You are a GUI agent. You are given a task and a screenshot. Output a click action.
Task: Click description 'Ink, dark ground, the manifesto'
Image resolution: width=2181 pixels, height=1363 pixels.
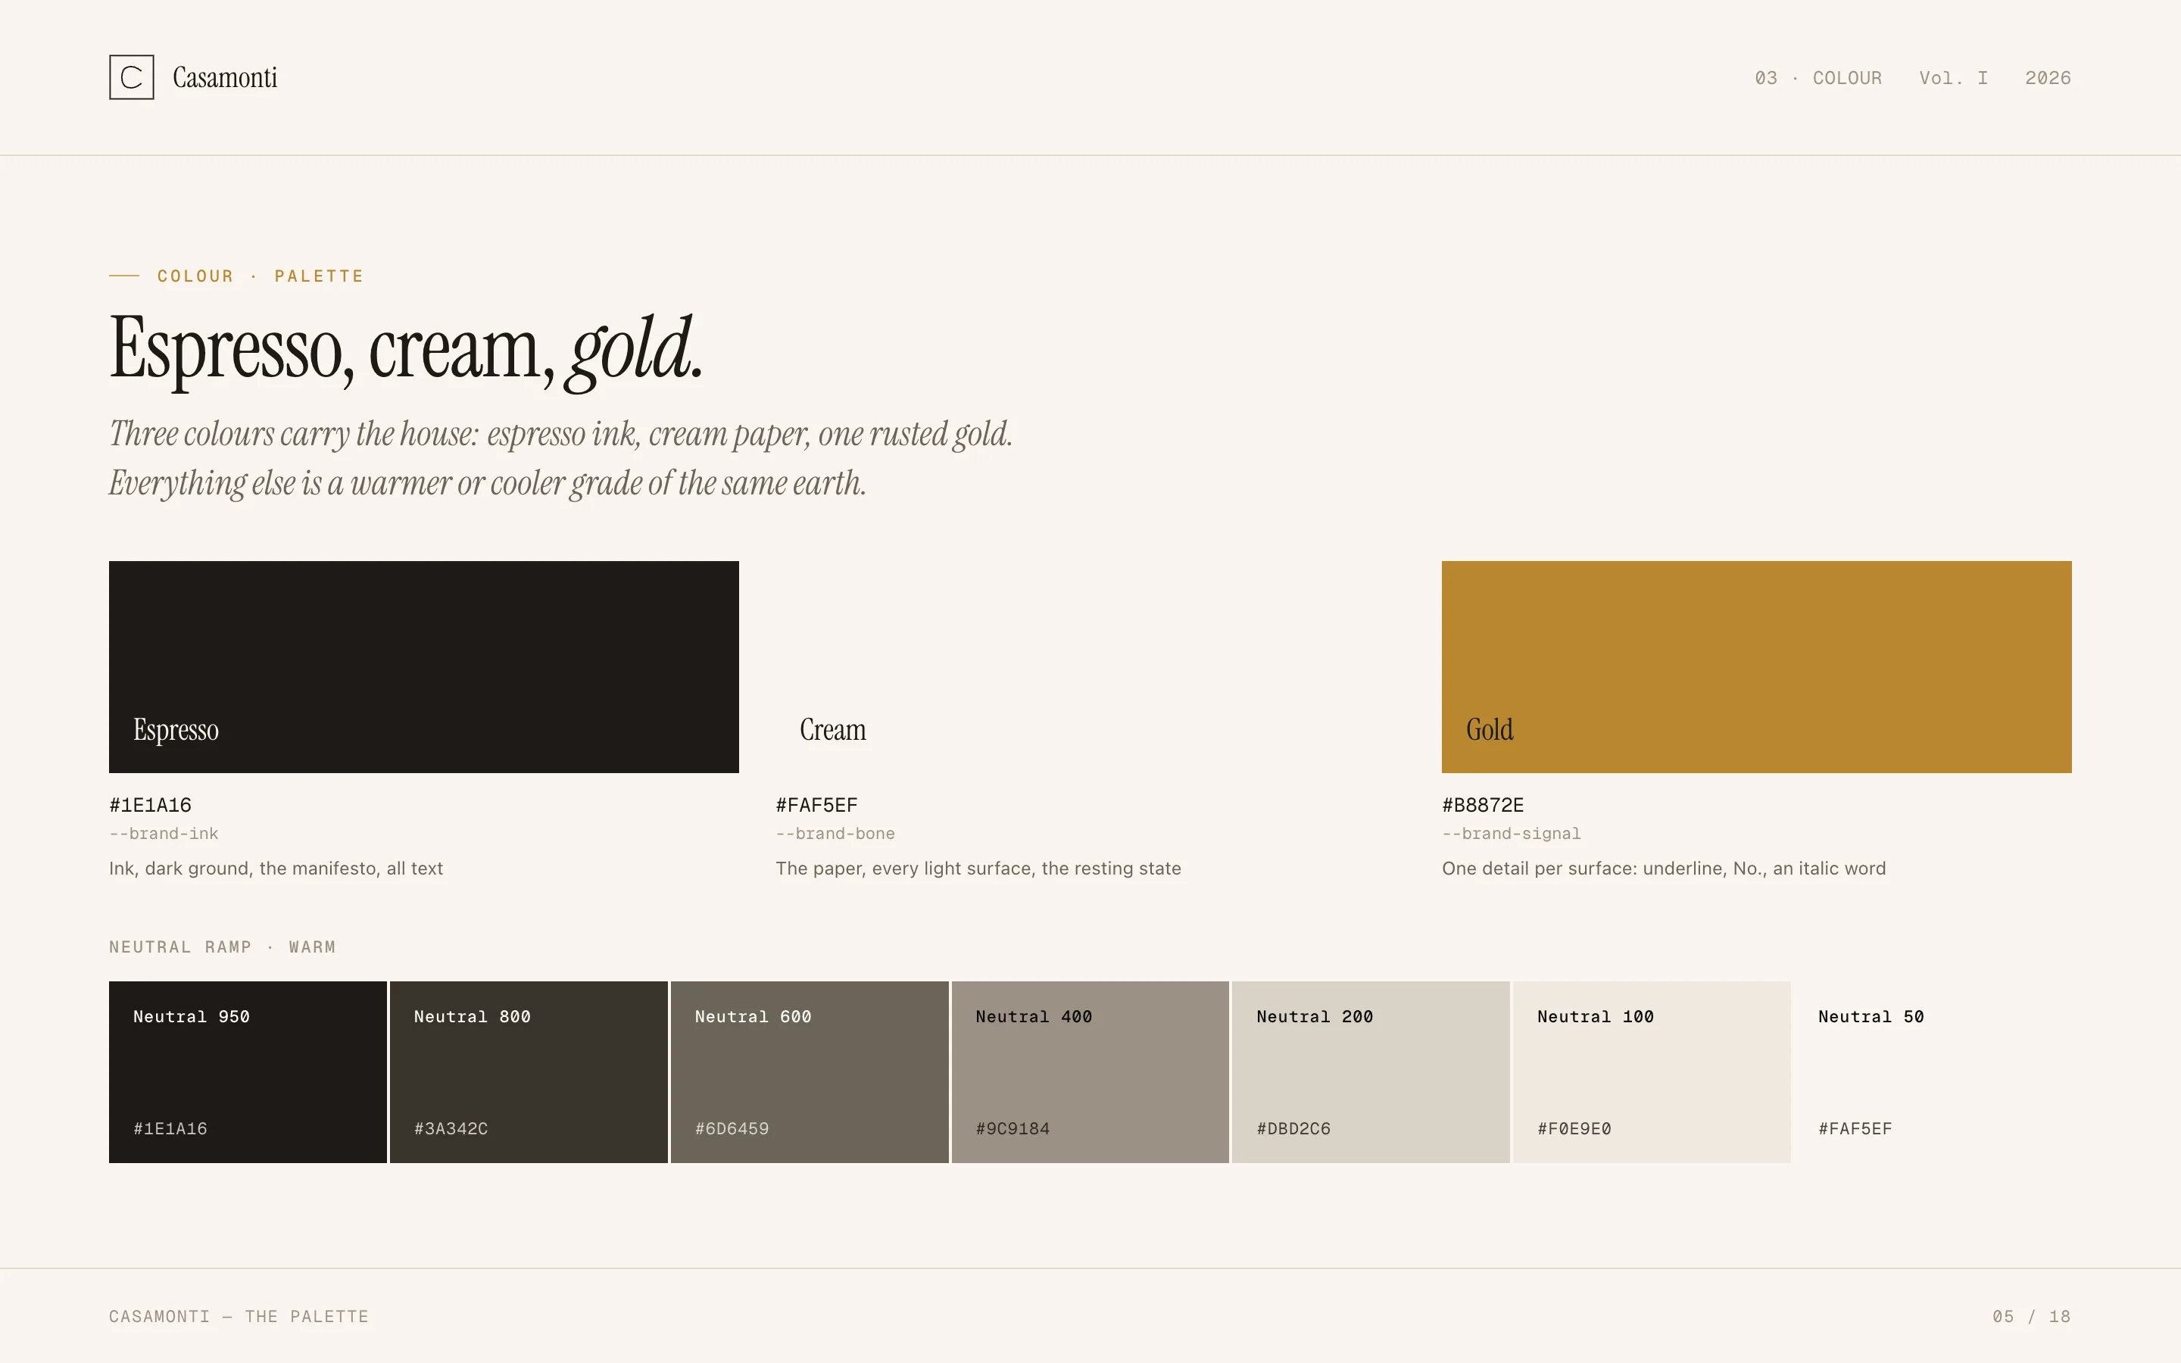276,868
